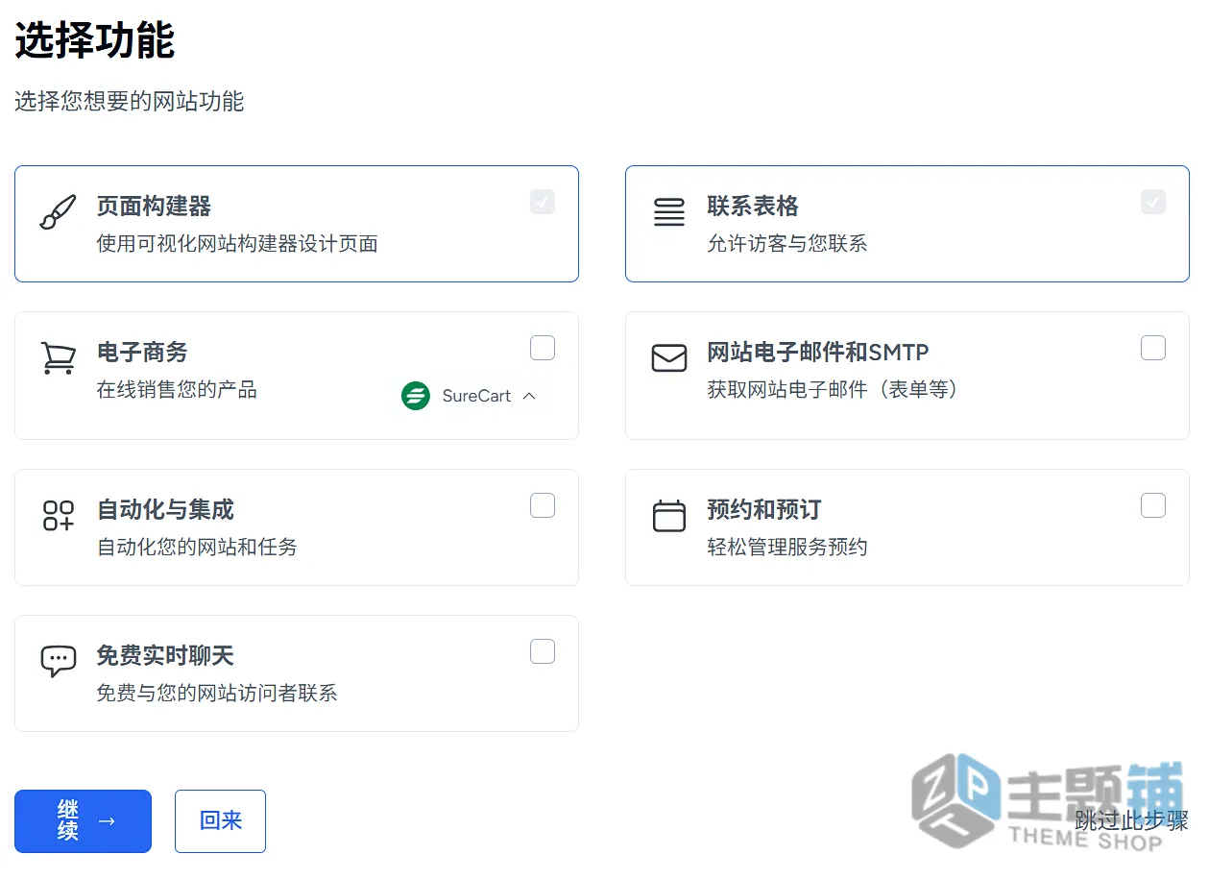Click the description 自动化您的网站和任务
The height and width of the screenshot is (879, 1209).
197,548
